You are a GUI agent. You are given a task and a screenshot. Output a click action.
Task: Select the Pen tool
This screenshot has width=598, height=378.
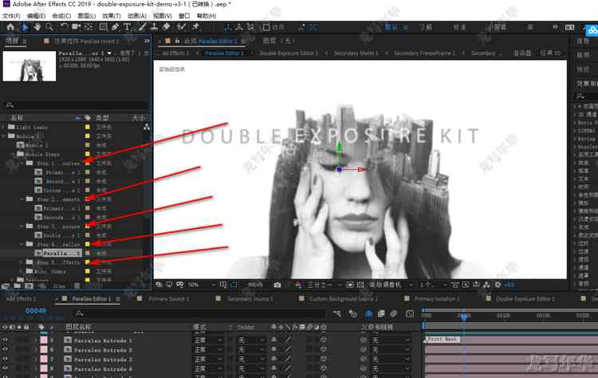point(115,27)
